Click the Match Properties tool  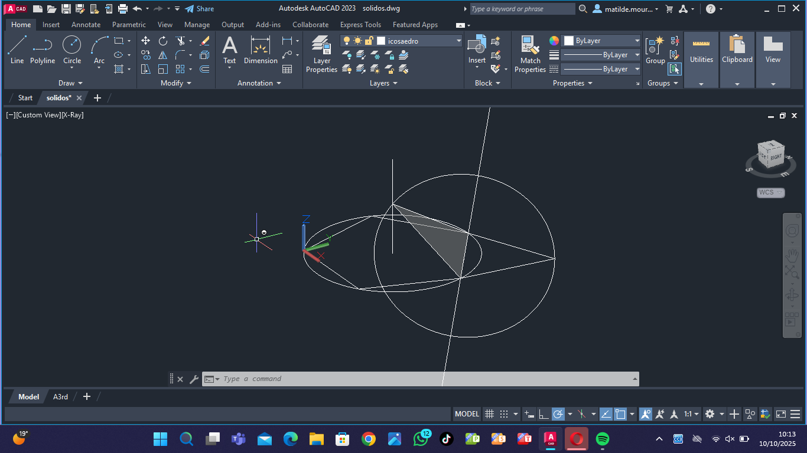[530, 54]
